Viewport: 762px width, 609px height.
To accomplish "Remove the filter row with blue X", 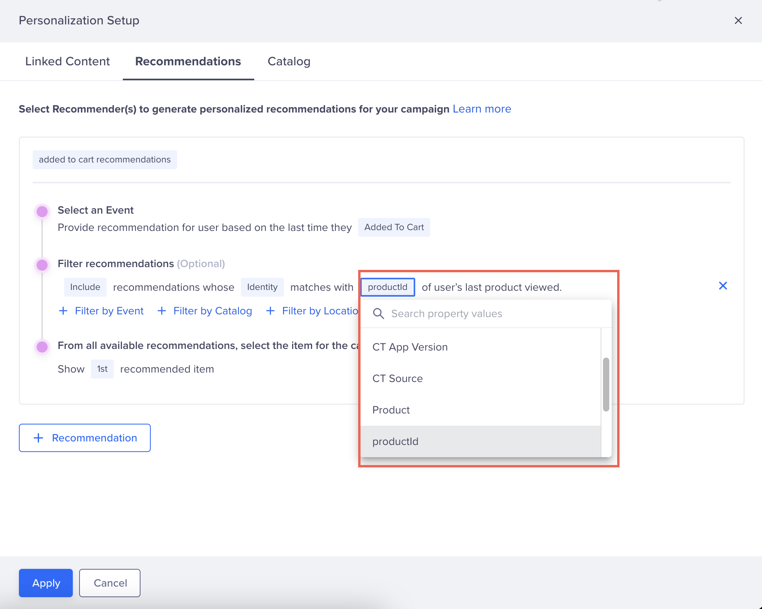I will (723, 286).
